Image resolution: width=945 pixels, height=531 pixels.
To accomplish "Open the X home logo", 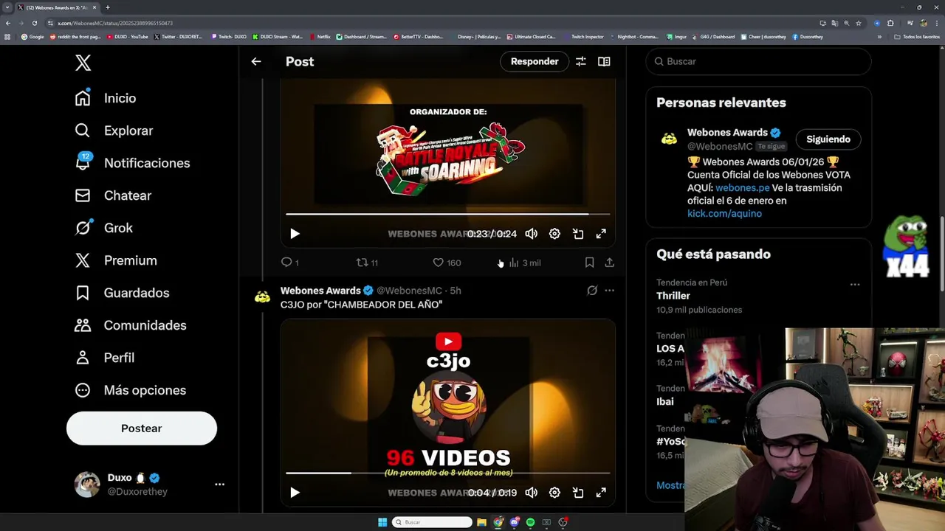I will click(83, 63).
